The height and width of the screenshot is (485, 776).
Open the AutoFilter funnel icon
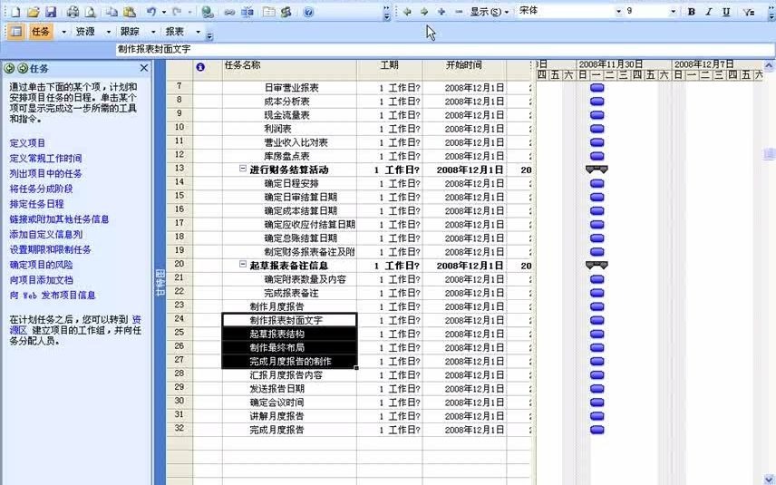click(x=748, y=12)
